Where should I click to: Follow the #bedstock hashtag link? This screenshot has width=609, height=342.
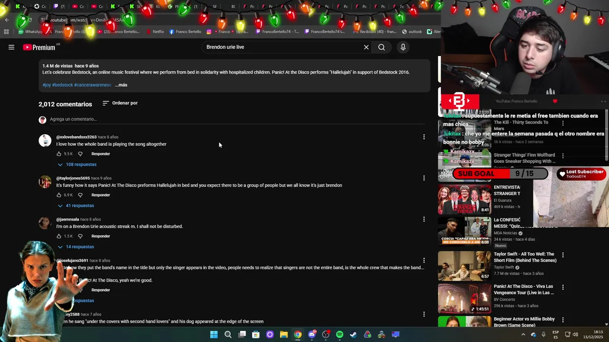(x=62, y=85)
